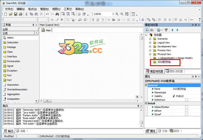203x140 pixels.
Task: Move element up with blue up arrow
Action: 172,30
